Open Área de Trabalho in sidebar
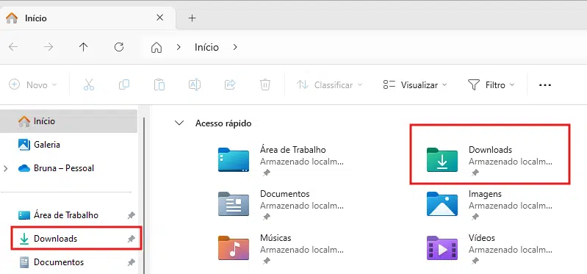Screen dimensions: 587x274 (x=68, y=215)
